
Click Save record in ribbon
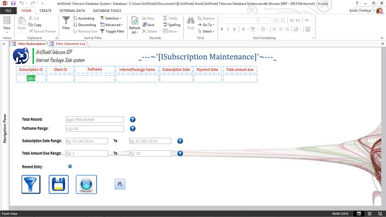coord(148,25)
